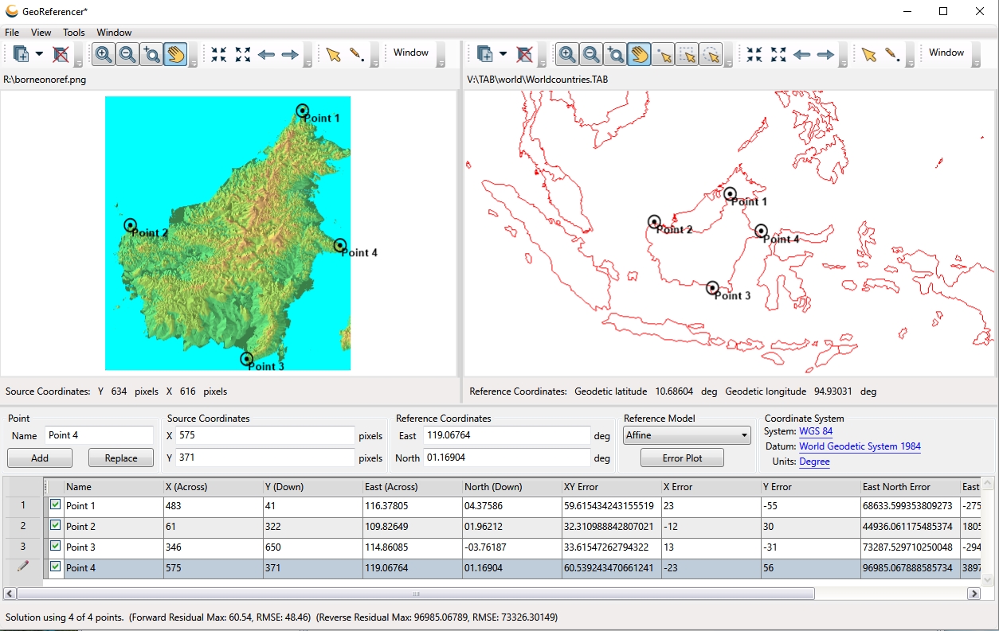999x631 pixels.
Task: Click the zoom to full extent icon in reference toolbar
Action: [778, 54]
